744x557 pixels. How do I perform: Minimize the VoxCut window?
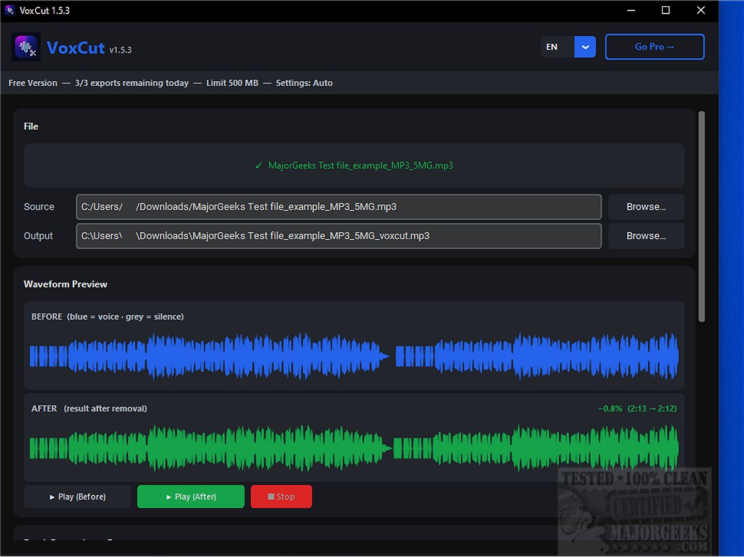[x=631, y=10]
